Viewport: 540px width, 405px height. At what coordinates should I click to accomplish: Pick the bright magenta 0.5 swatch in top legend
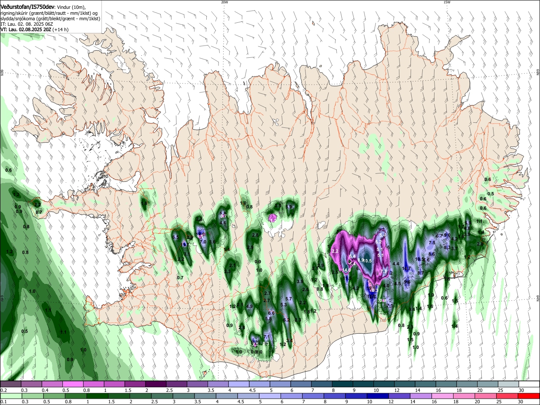(73, 384)
